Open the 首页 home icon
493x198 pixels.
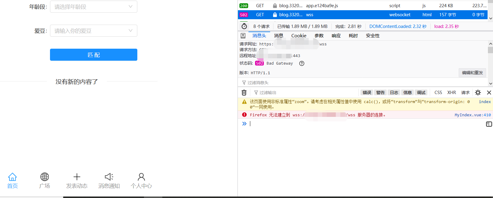tap(12, 177)
